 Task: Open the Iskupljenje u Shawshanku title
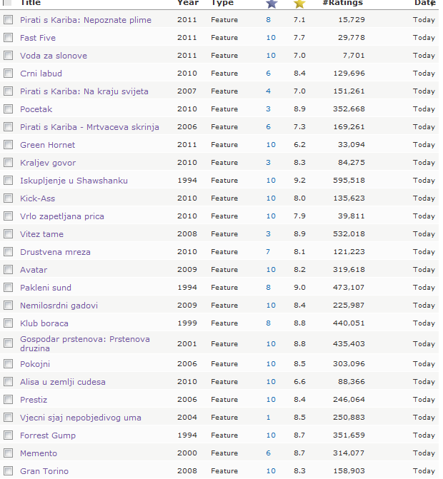click(74, 181)
